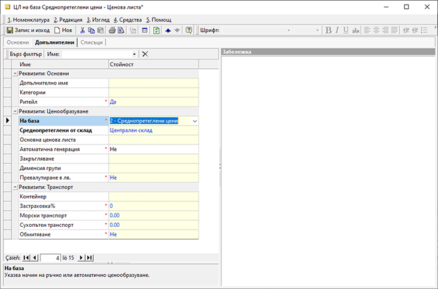Click the Cut scissors icon in toolbar
The height and width of the screenshot is (289, 438).
click(x=82, y=30)
